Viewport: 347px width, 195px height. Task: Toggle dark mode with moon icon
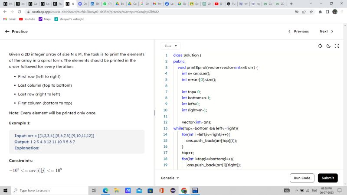pyautogui.click(x=328, y=46)
